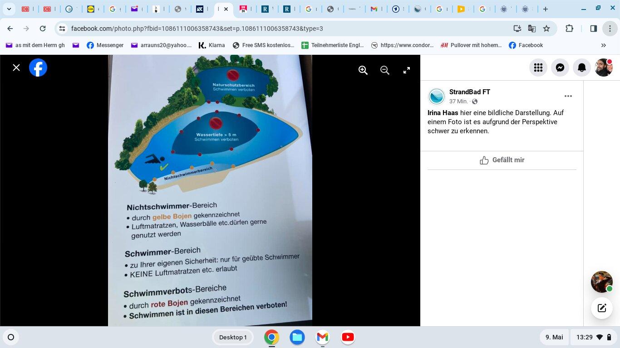Expand hidden bookmarks chevron
The height and width of the screenshot is (348, 620).
pos(603,45)
